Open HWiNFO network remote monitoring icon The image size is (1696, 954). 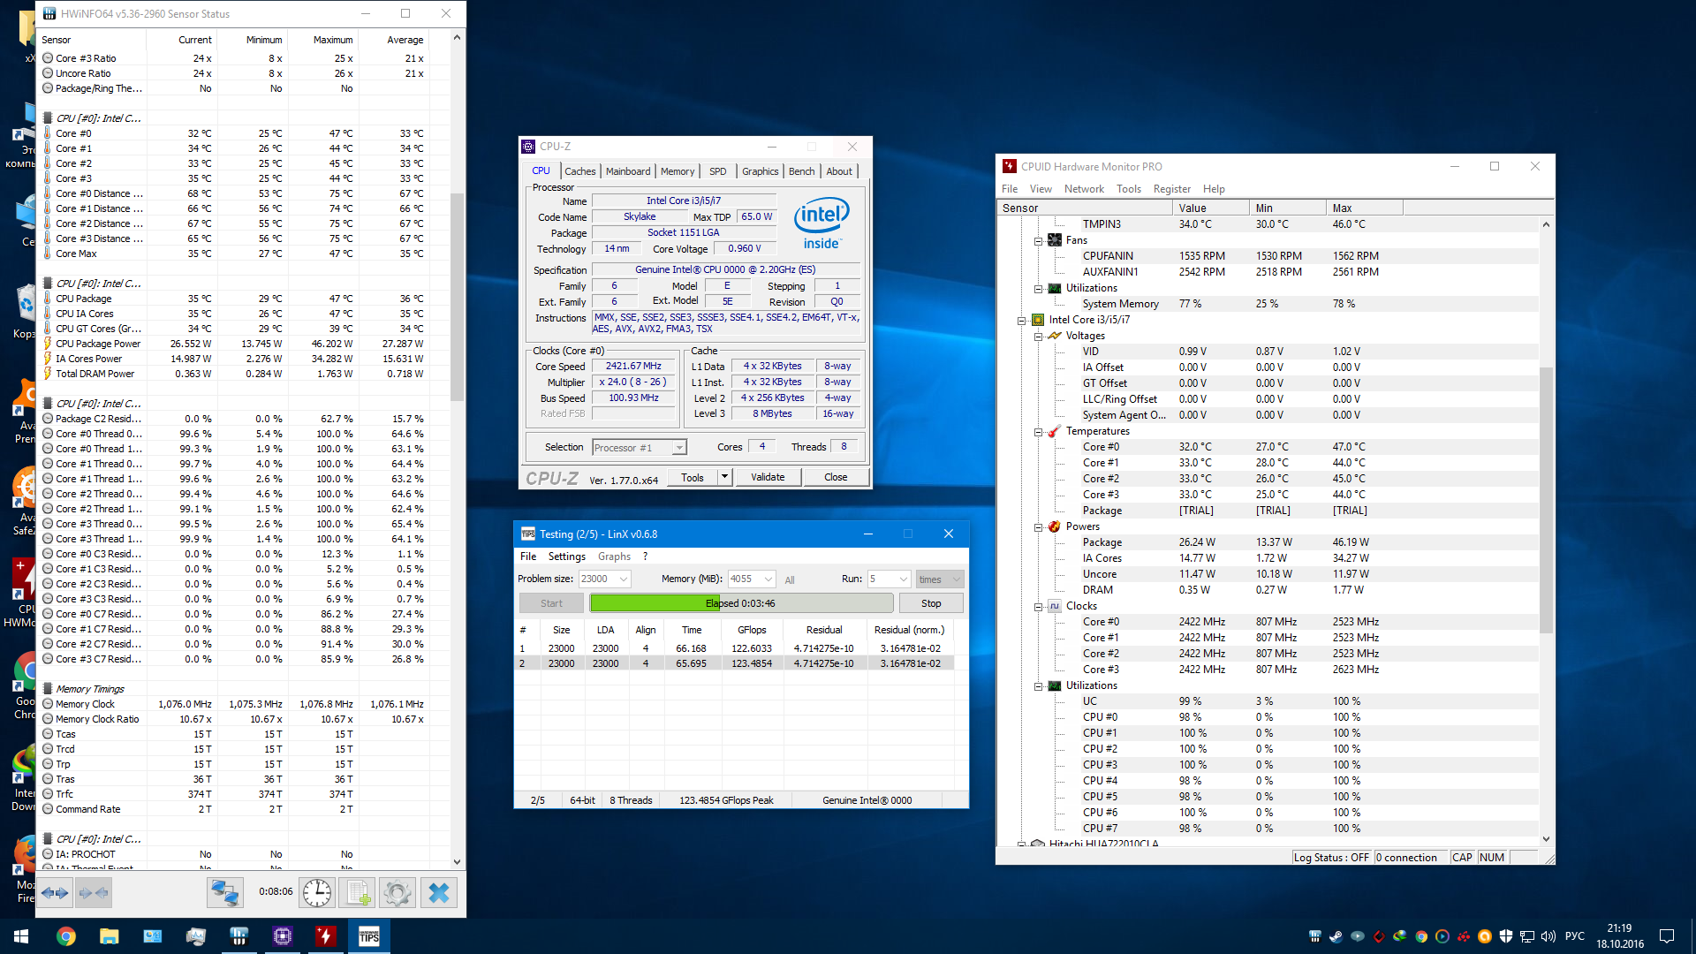click(224, 893)
